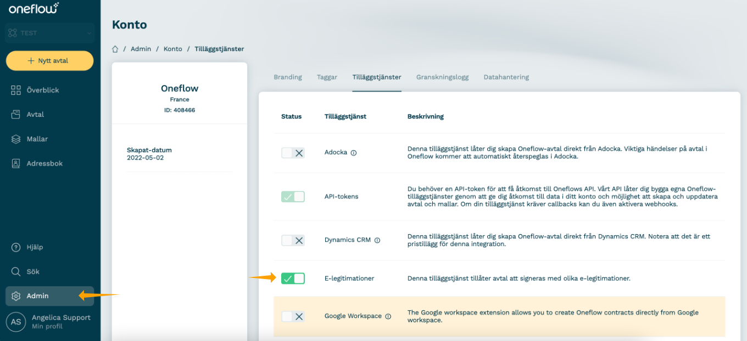Enable the Dynamics CRM toggle
The width and height of the screenshot is (747, 341).
point(293,240)
